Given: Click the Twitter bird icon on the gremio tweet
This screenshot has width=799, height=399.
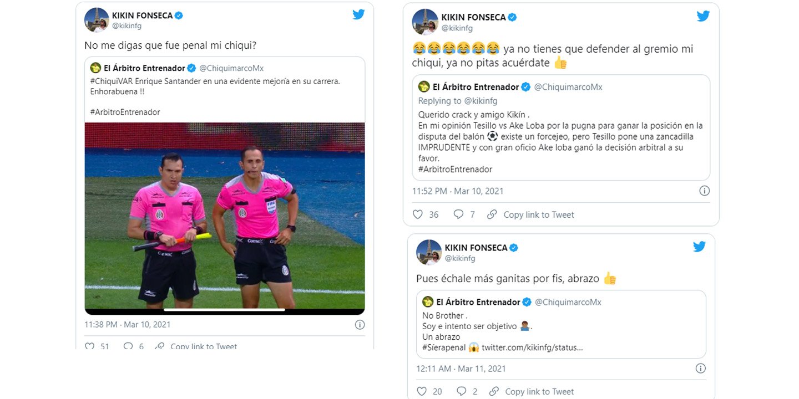Looking at the screenshot, I should tap(703, 16).
